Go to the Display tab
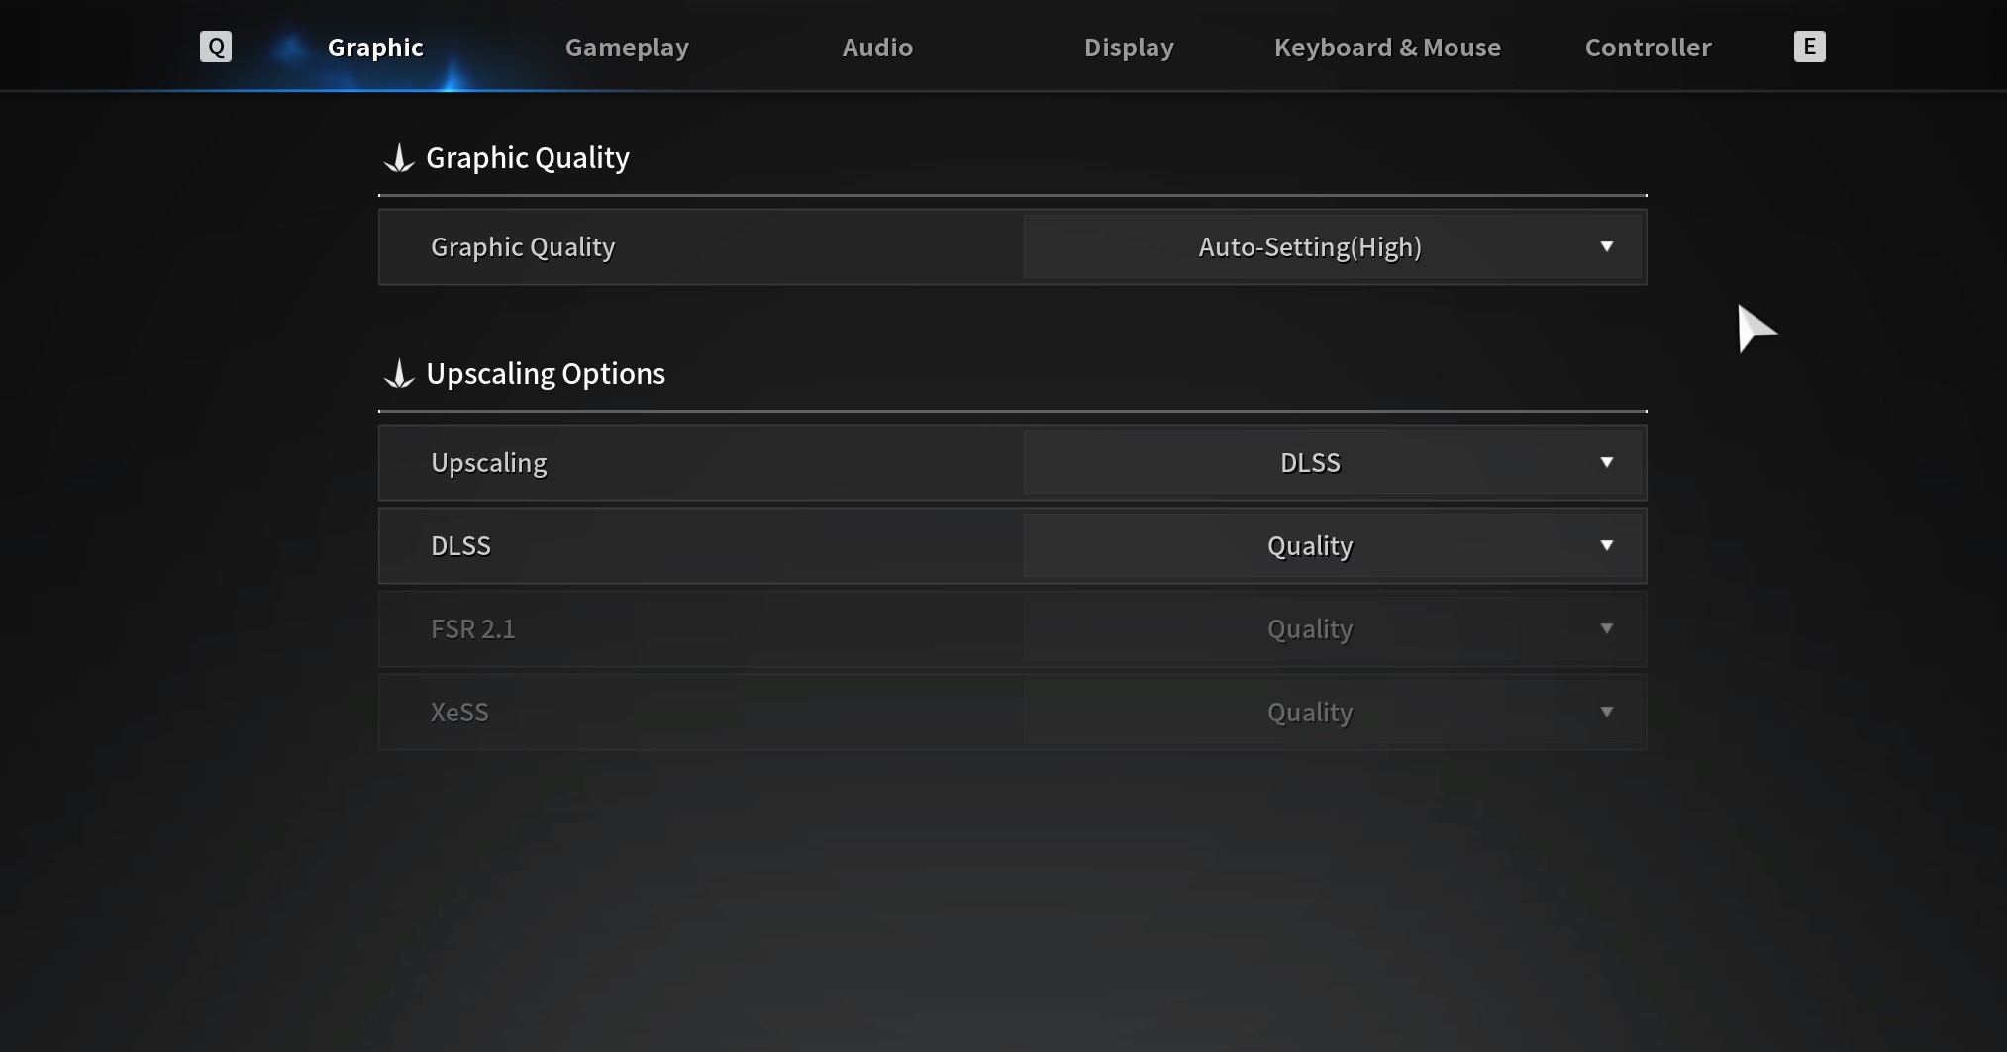The height and width of the screenshot is (1052, 2007). (x=1129, y=48)
